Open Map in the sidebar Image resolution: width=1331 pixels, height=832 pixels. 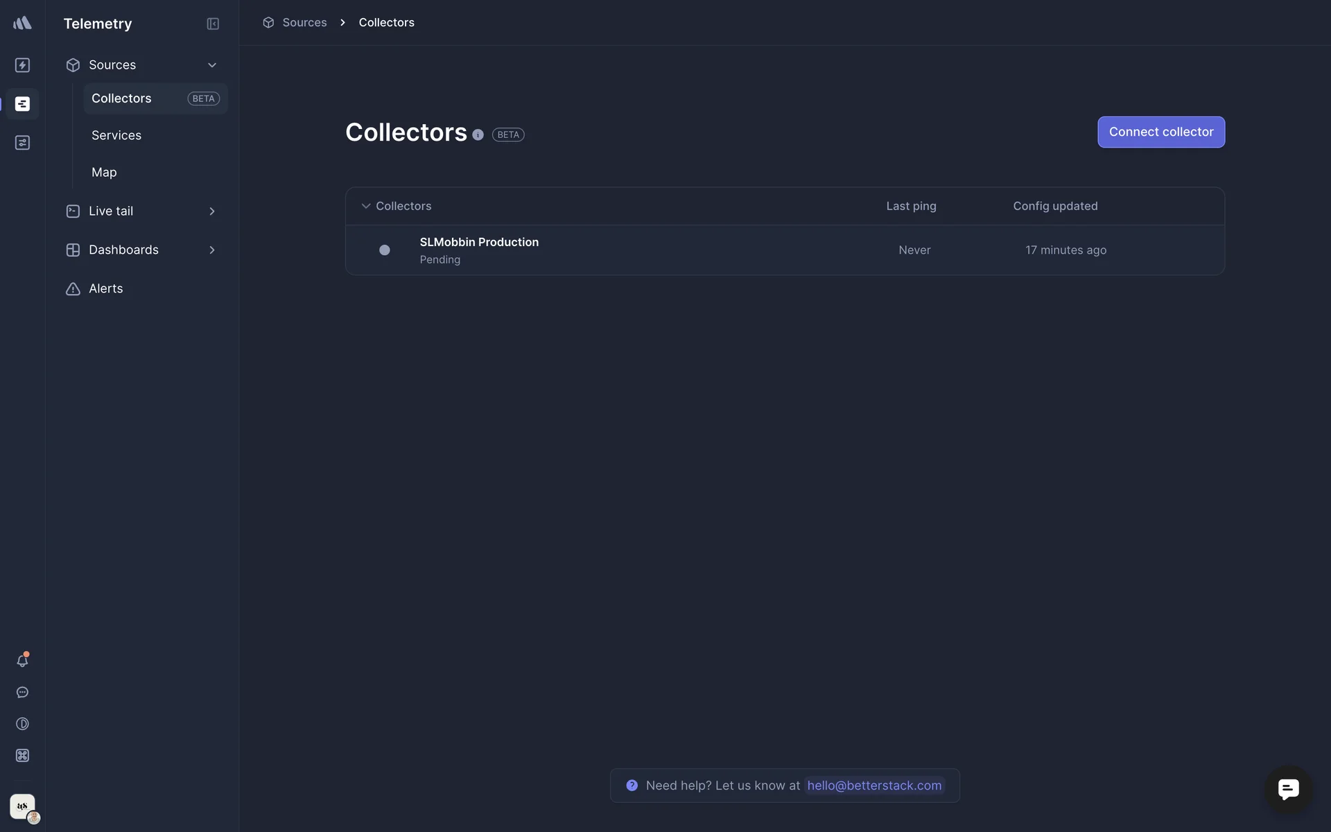pyautogui.click(x=104, y=173)
